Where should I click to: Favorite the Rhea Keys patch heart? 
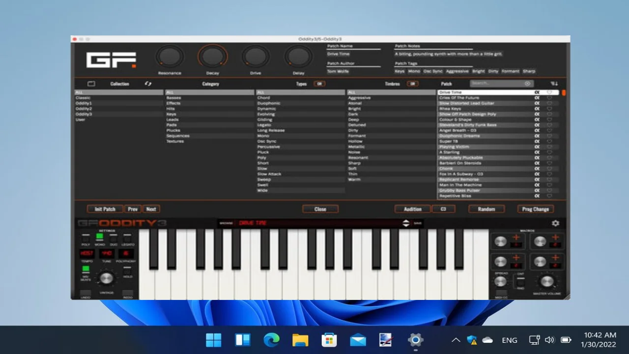click(x=549, y=109)
